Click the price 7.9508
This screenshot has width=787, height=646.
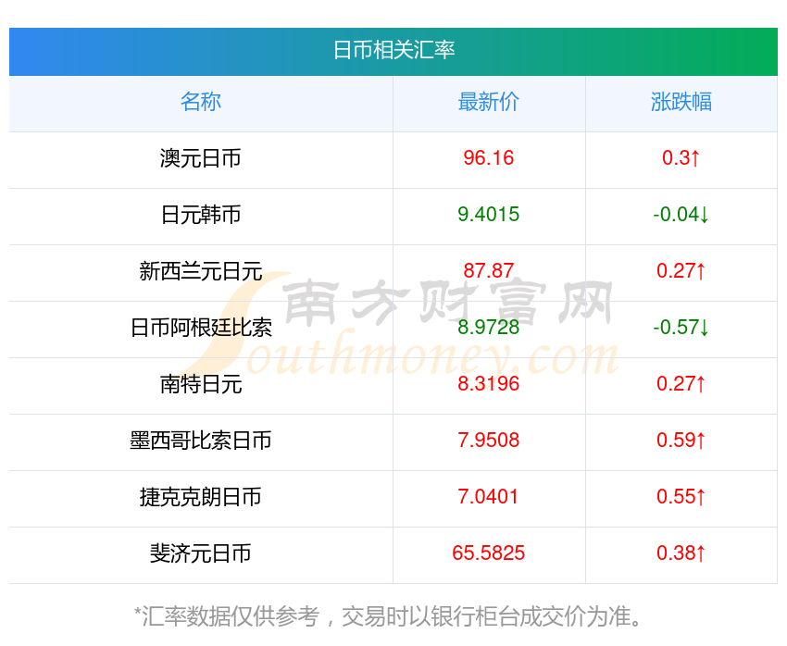(488, 441)
